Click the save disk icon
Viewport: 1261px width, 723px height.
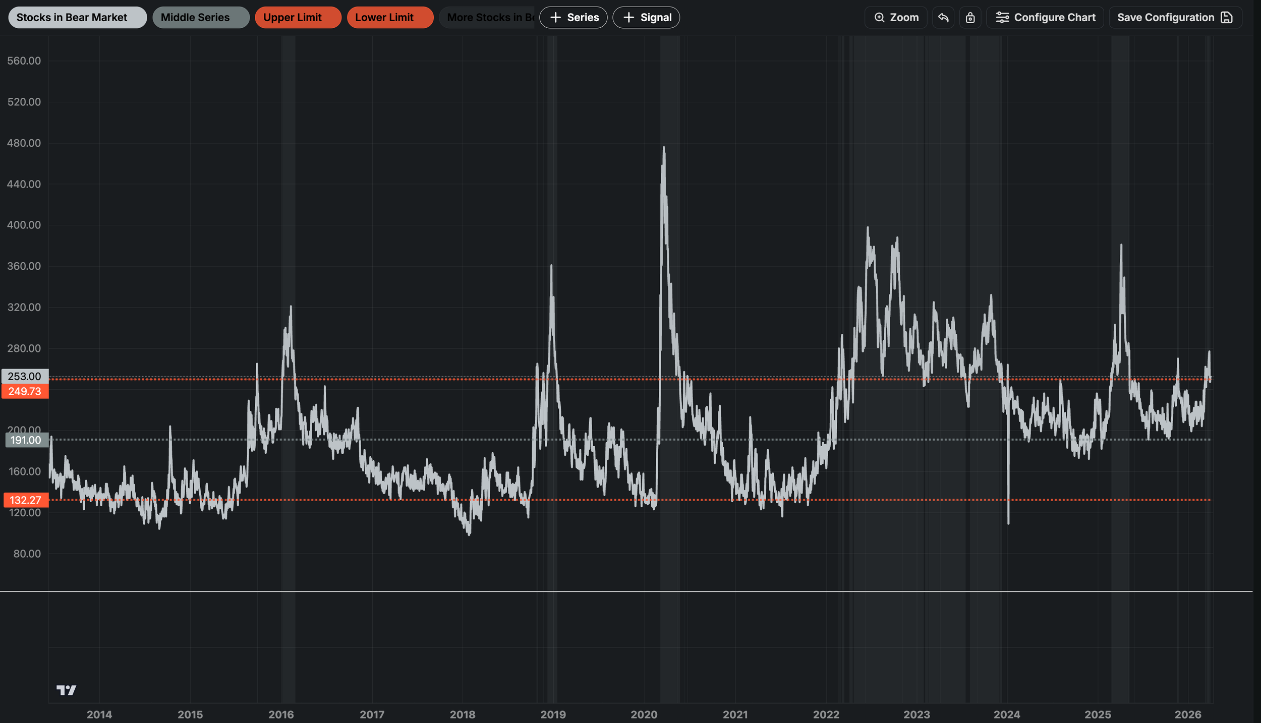[x=1226, y=18]
